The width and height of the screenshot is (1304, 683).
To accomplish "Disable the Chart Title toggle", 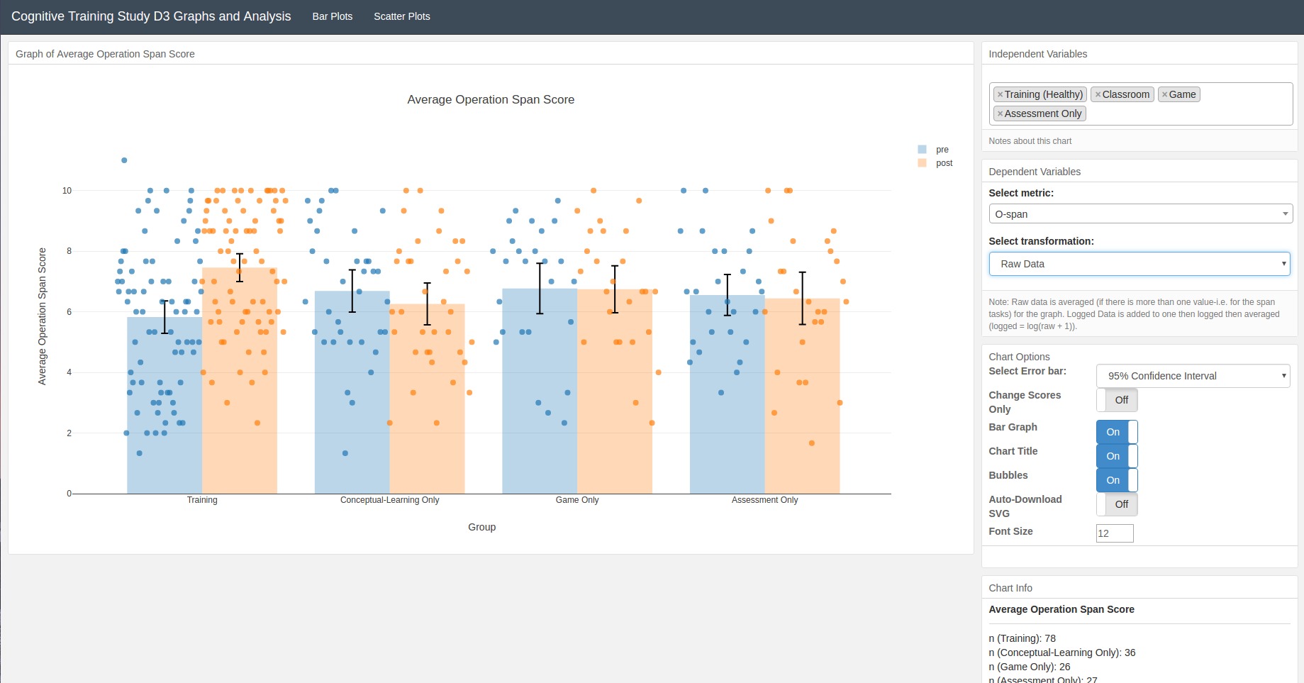I will (x=1116, y=456).
